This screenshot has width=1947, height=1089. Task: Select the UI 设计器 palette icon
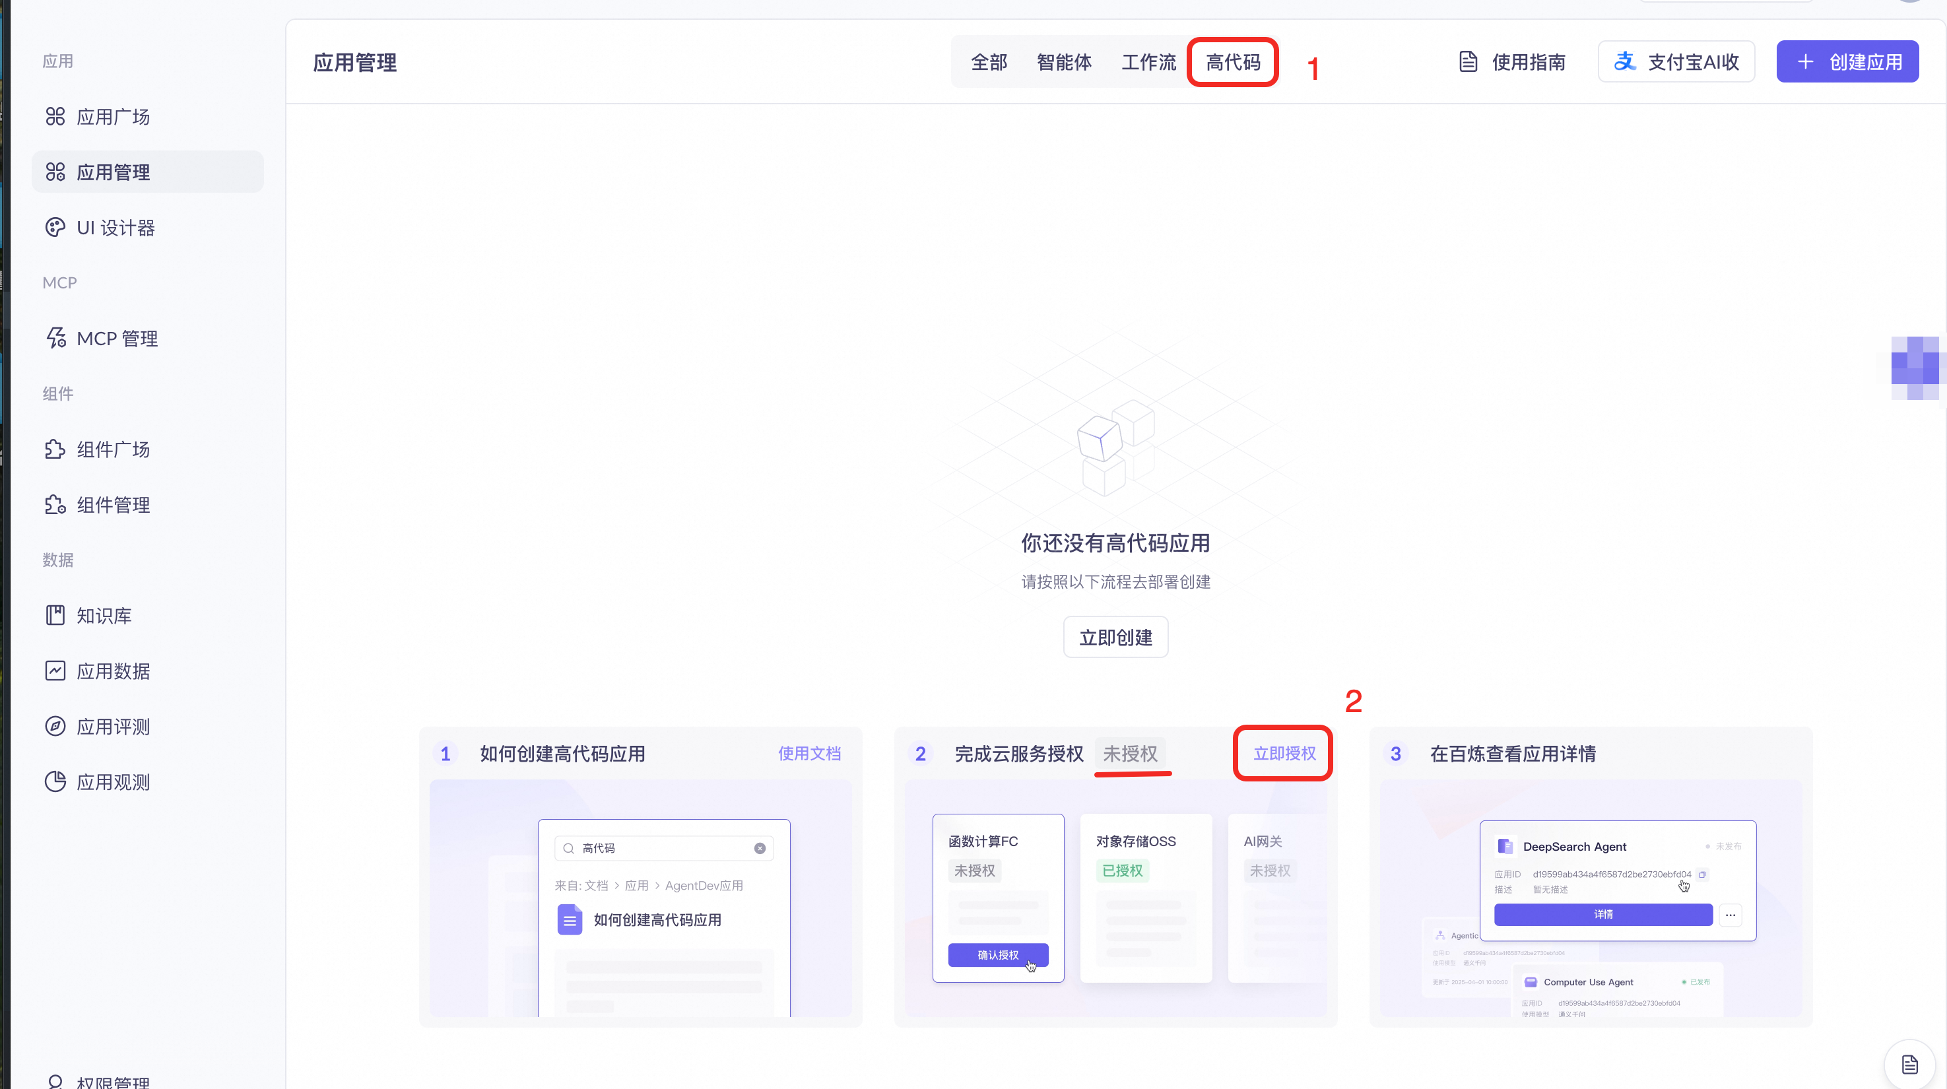coord(55,228)
